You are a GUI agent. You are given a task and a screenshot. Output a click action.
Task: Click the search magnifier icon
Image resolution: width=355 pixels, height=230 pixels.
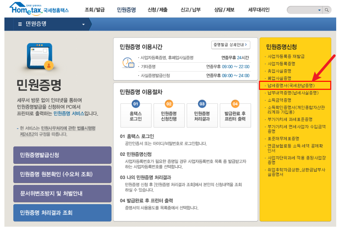pos(327,10)
